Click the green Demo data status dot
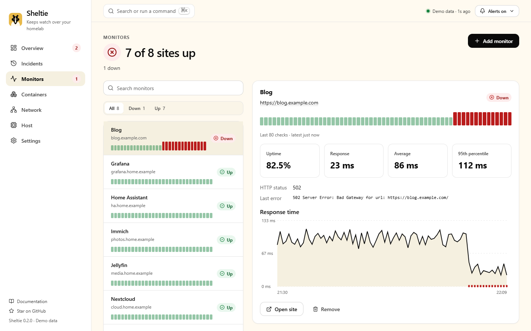This screenshot has width=531, height=331. pos(428,11)
